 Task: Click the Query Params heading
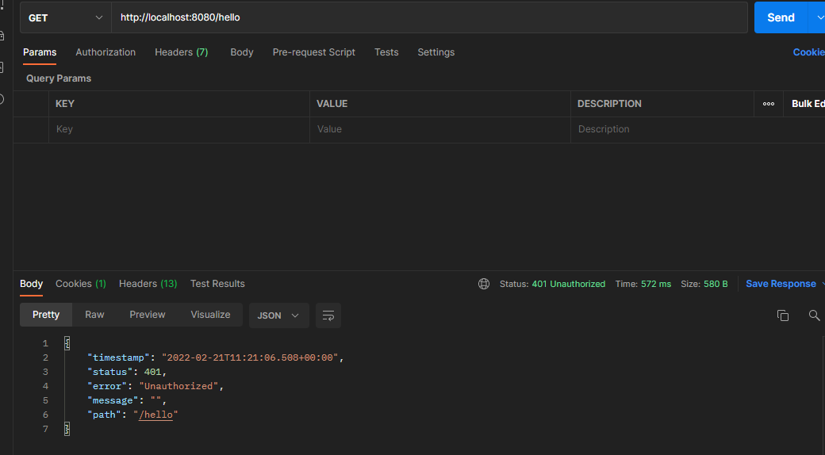click(x=59, y=78)
